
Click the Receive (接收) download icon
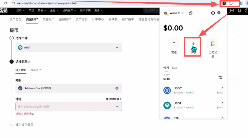point(193,44)
